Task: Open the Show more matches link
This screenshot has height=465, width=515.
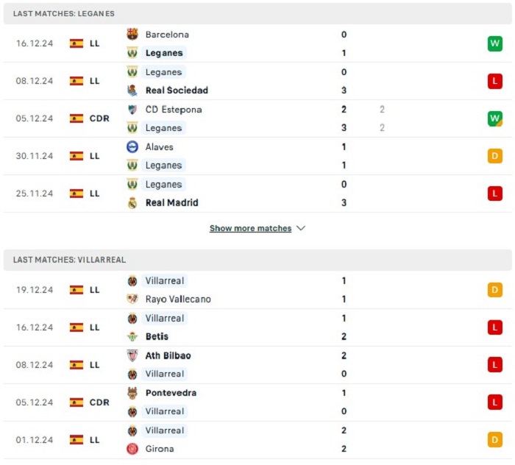Action: [x=250, y=228]
